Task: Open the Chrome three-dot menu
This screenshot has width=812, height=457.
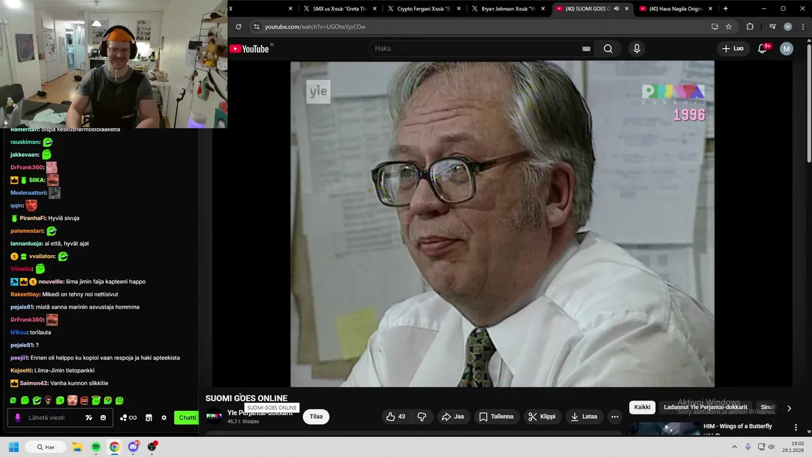Action: coord(802,27)
